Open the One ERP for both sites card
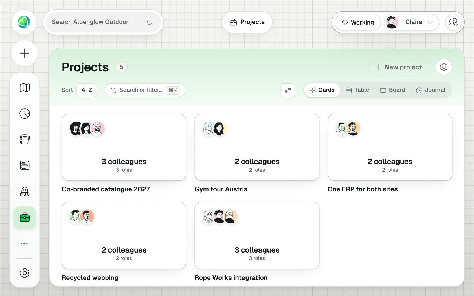This screenshot has width=474, height=296. 390,147
